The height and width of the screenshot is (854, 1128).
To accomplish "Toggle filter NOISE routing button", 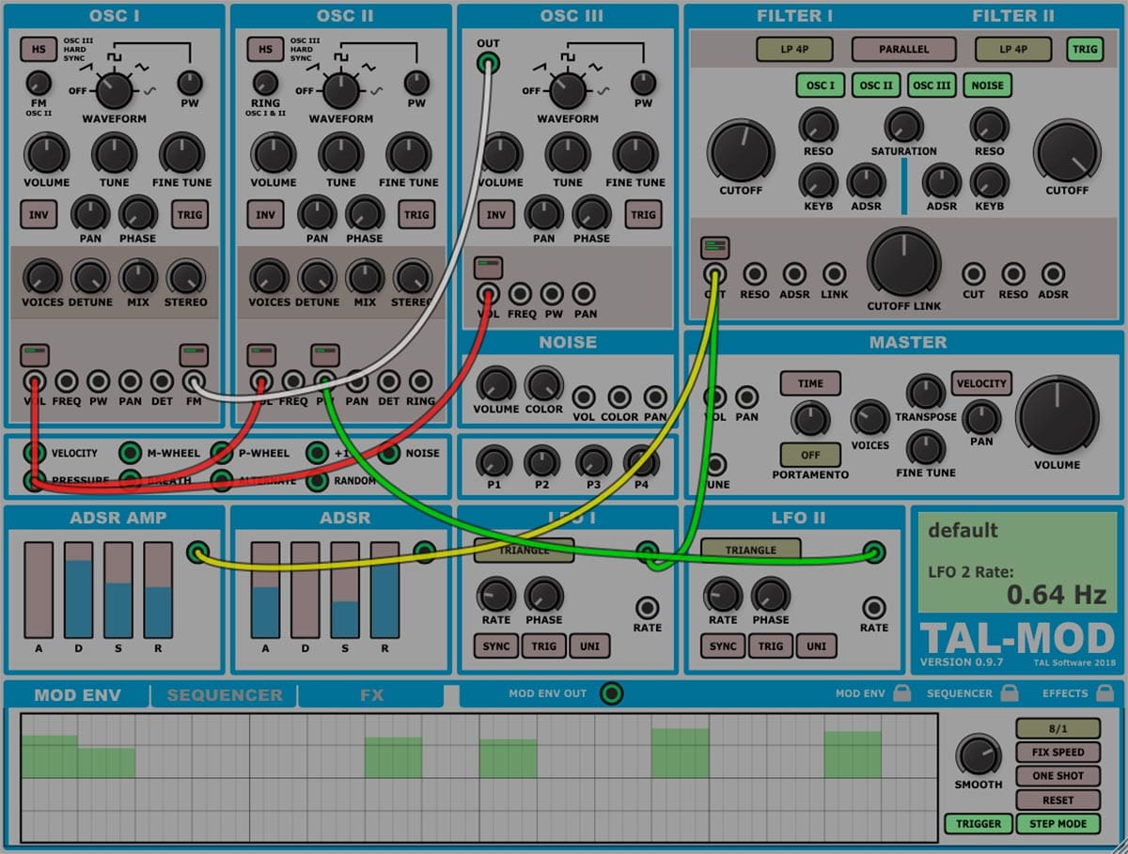I will (987, 85).
